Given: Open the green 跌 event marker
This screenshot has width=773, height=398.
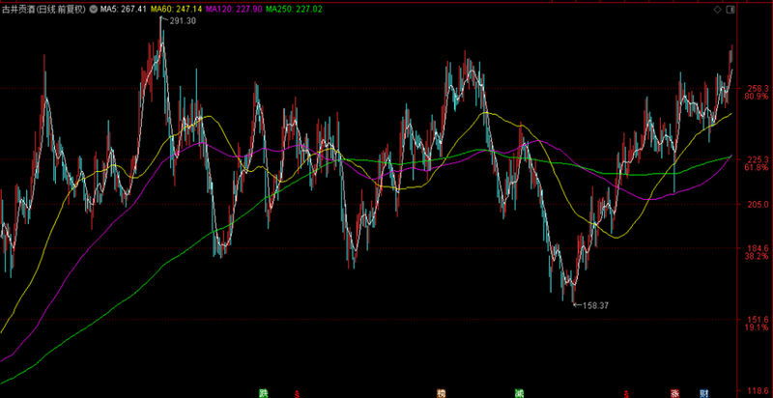Looking at the screenshot, I should click(x=262, y=392).
